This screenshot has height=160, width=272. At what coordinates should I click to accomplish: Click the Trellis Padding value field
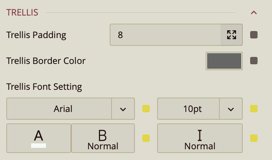click(165, 35)
